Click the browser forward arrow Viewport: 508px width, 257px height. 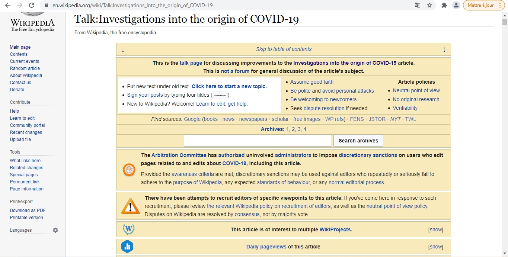(20, 6)
